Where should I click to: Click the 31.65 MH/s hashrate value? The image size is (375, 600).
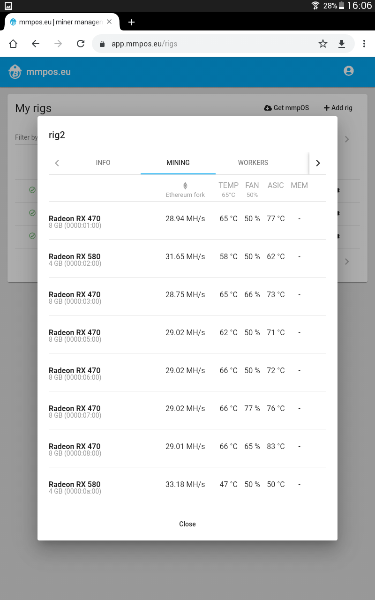pyautogui.click(x=185, y=256)
